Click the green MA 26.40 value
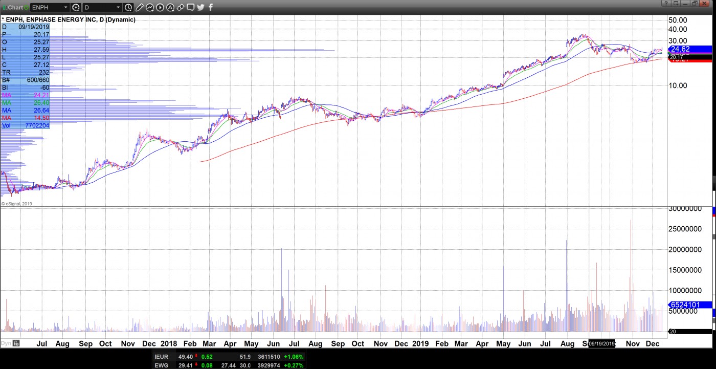The height and width of the screenshot is (369, 716). tap(41, 103)
